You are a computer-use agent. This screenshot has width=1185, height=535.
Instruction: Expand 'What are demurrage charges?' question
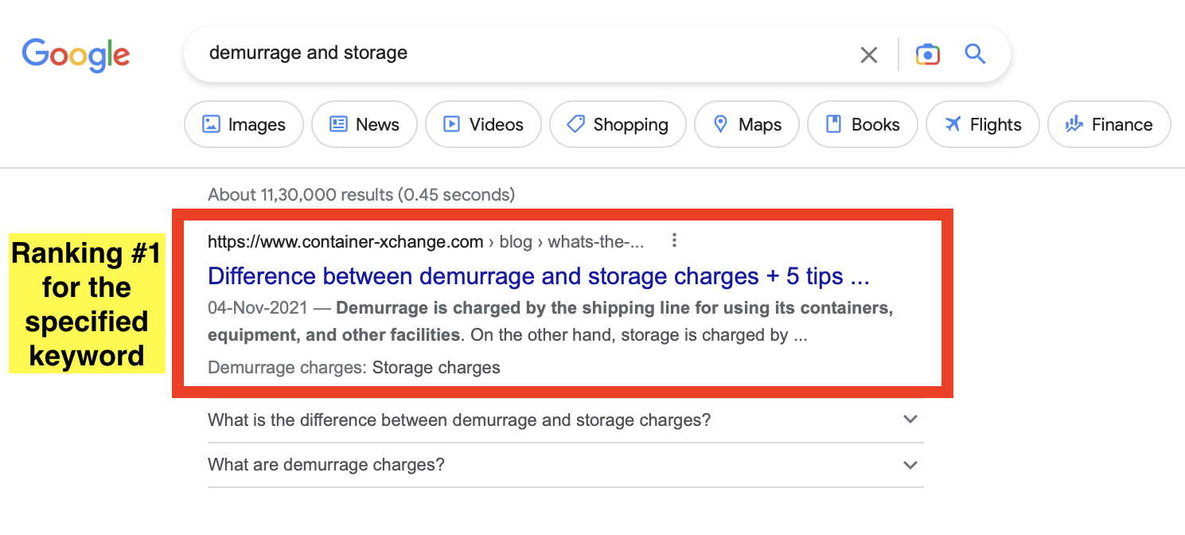[x=326, y=465]
